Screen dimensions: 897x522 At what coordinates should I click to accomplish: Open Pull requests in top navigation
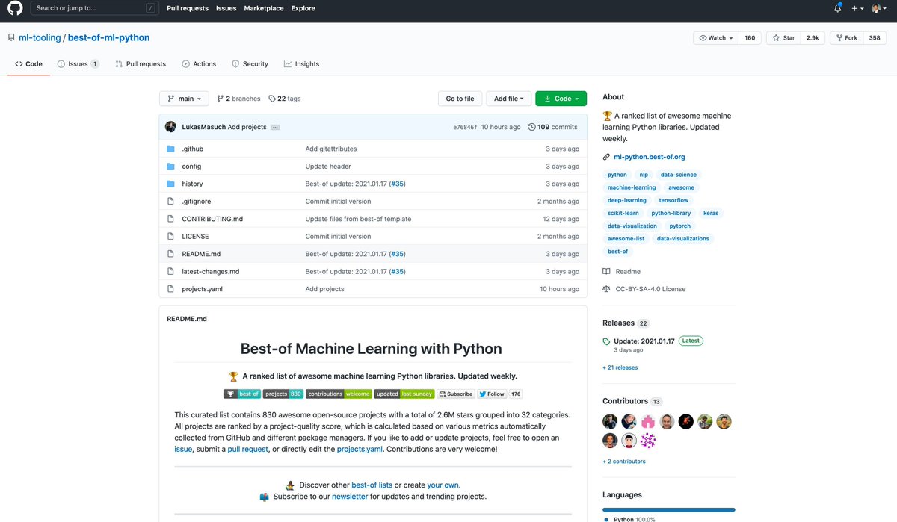pos(188,8)
